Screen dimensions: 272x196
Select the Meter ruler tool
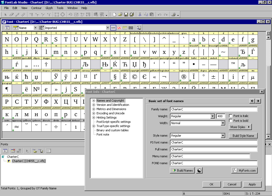(x=23, y=15)
